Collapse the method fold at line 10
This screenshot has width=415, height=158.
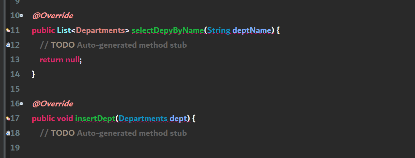point(21,15)
